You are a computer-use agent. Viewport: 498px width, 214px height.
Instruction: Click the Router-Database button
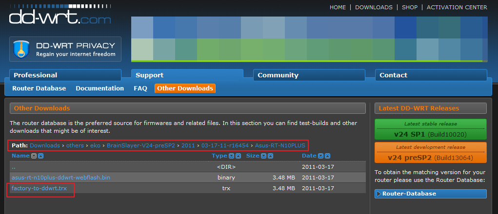(431, 194)
